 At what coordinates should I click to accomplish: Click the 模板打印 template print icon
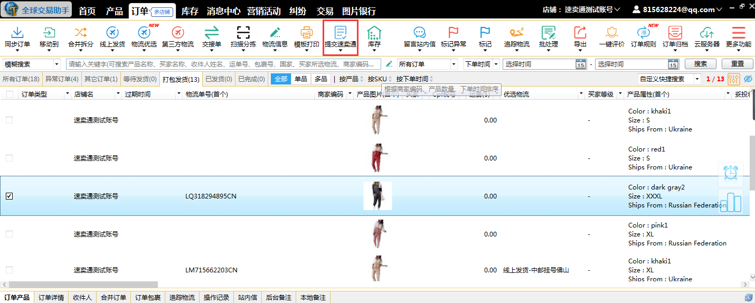coord(307,33)
